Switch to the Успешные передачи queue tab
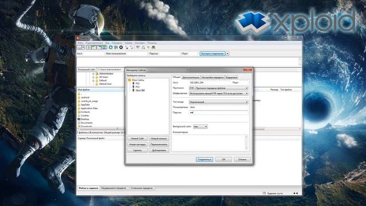This screenshot has width=366, height=206. click(142, 188)
